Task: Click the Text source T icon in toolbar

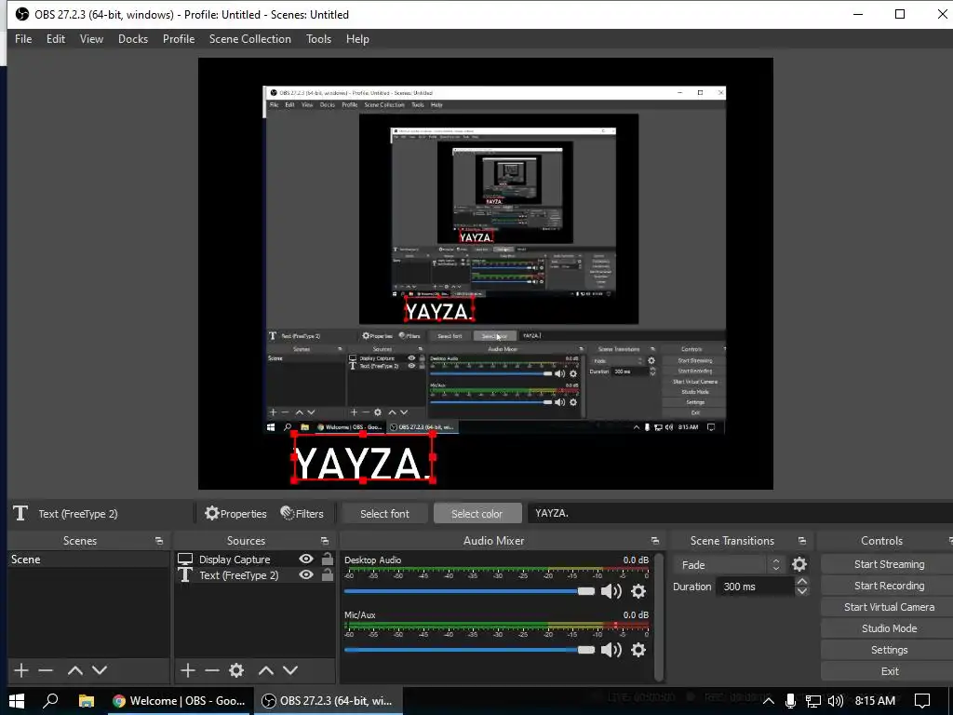Action: pos(20,513)
